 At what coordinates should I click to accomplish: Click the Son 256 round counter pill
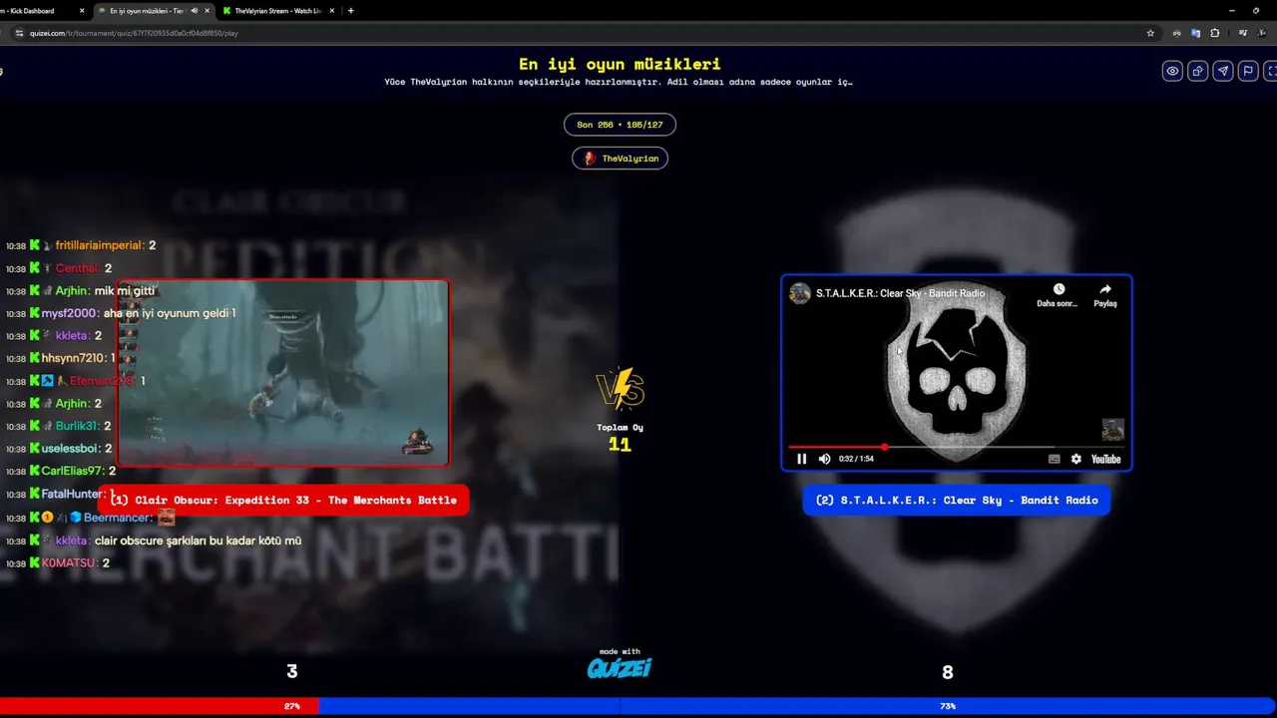point(620,125)
